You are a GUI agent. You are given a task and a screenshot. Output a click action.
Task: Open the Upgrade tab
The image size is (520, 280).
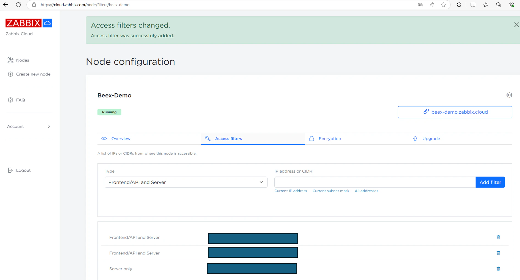pyautogui.click(x=460, y=139)
